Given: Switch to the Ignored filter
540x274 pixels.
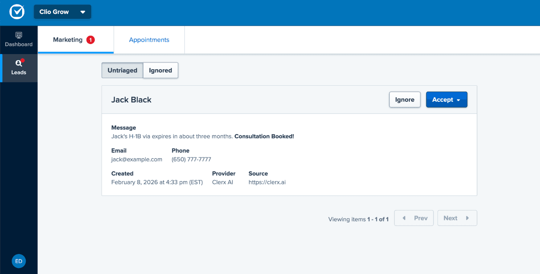Looking at the screenshot, I should click(160, 71).
